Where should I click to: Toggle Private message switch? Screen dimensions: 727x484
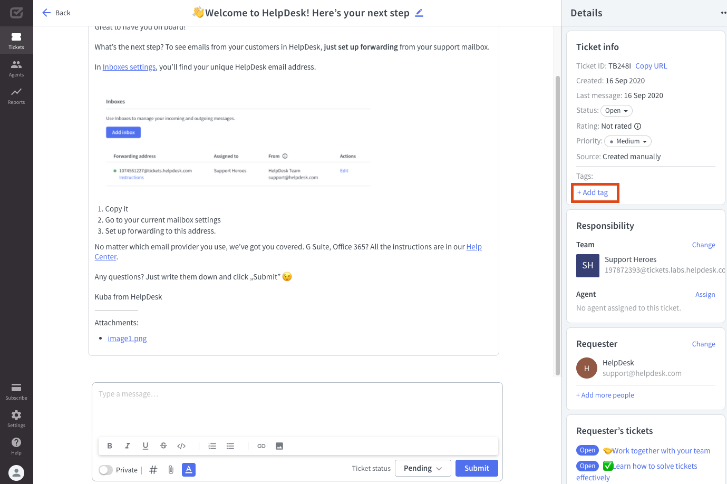[106, 470]
